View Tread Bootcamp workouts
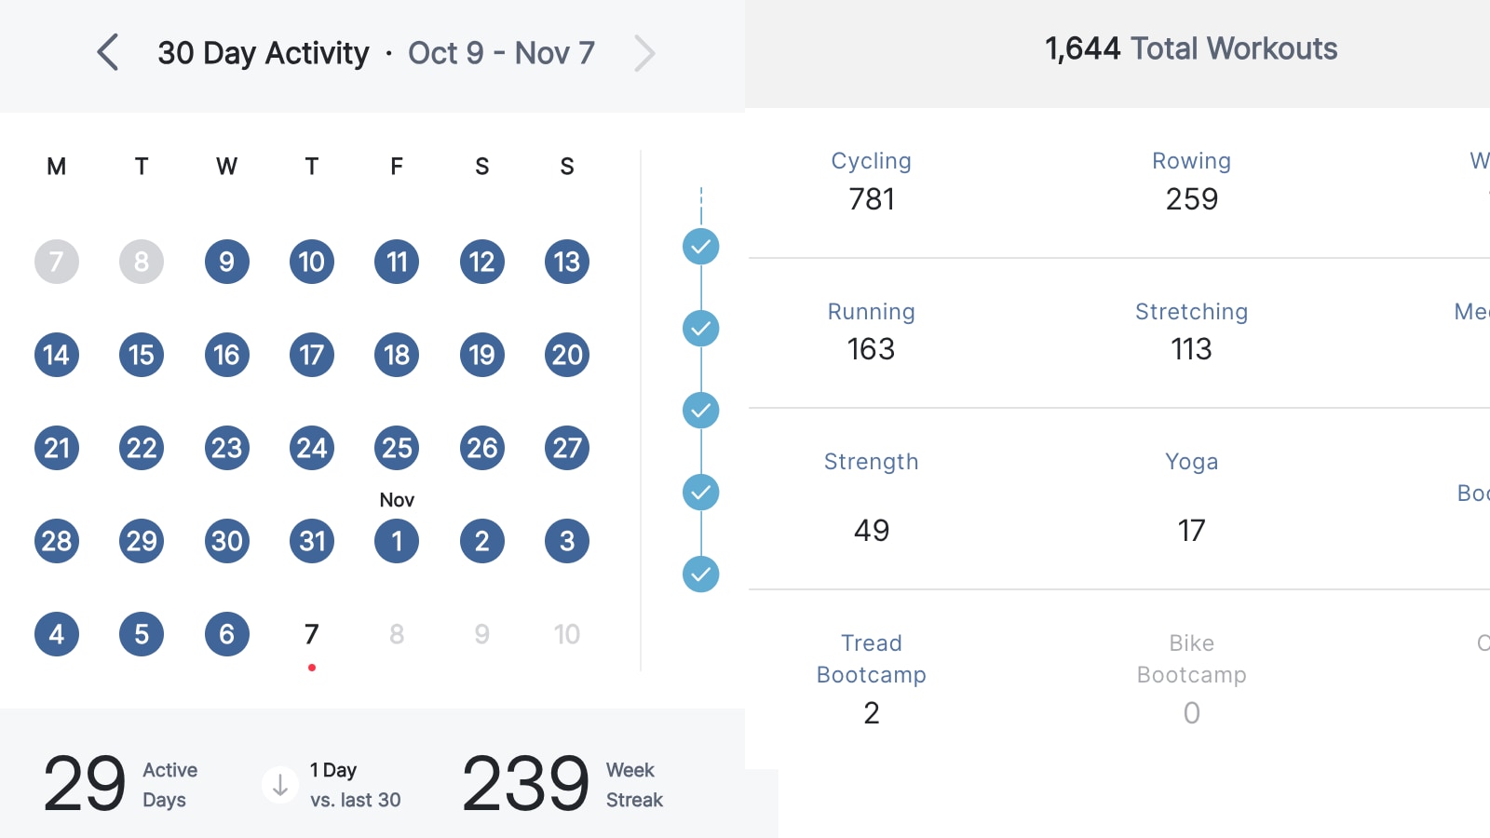The width and height of the screenshot is (1490, 838). [x=872, y=679]
